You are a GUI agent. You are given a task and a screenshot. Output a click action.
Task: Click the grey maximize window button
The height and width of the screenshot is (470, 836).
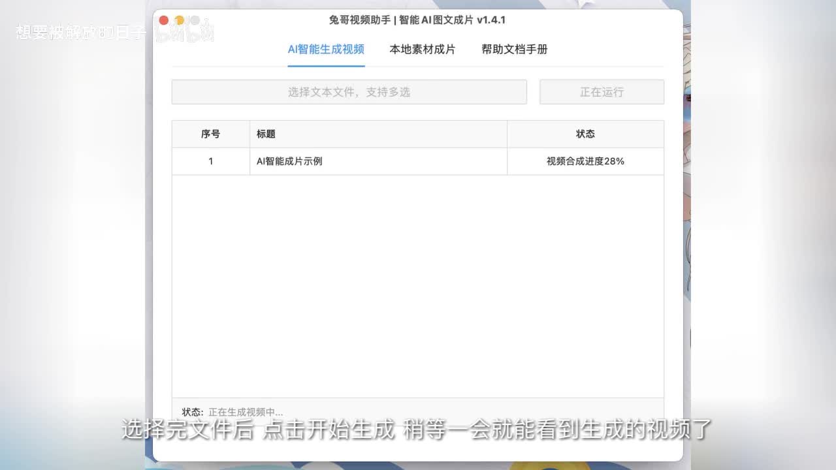(195, 20)
